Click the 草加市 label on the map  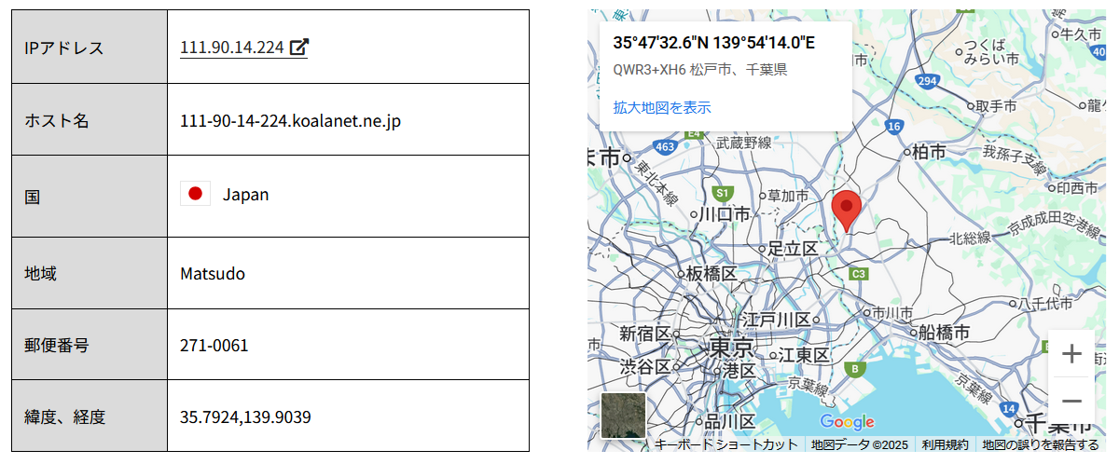788,196
